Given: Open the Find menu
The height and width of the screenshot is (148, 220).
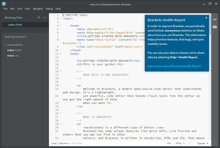Looking at the screenshot, I should [x=19, y=9].
